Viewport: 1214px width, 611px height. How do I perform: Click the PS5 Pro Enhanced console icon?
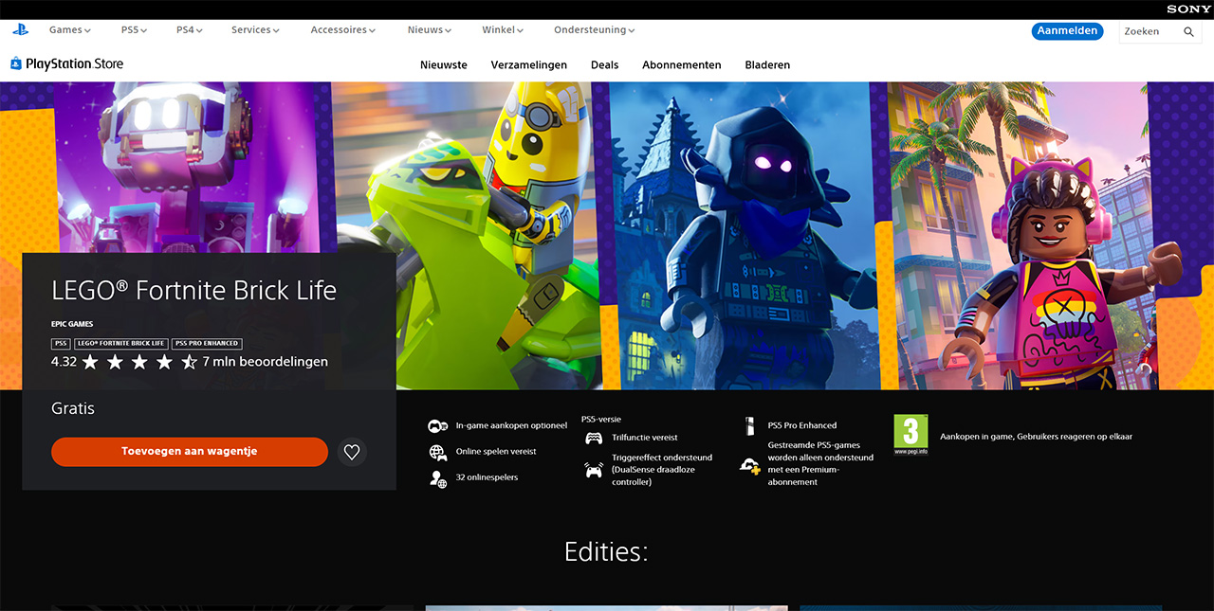click(x=749, y=426)
